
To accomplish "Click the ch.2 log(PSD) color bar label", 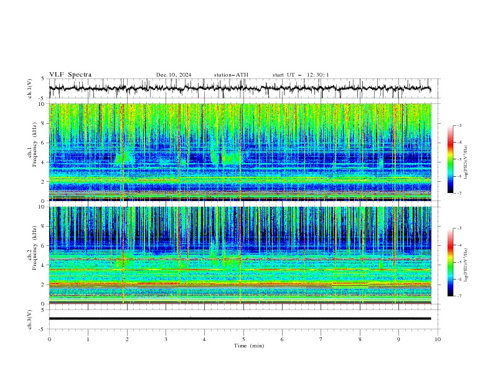I will click(x=466, y=265).
